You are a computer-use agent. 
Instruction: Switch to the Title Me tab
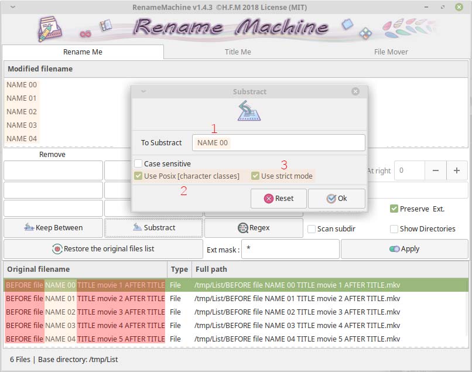(x=238, y=52)
